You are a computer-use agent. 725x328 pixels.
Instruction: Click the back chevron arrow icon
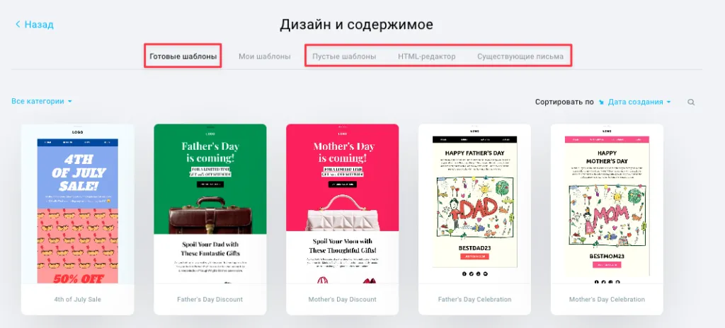click(18, 24)
